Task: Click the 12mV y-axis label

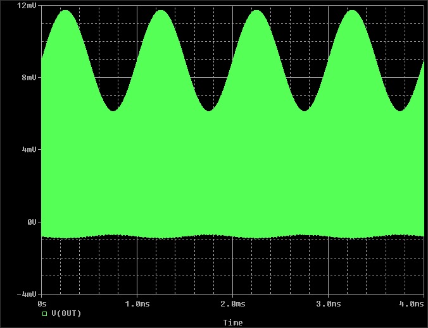Action: pos(27,6)
